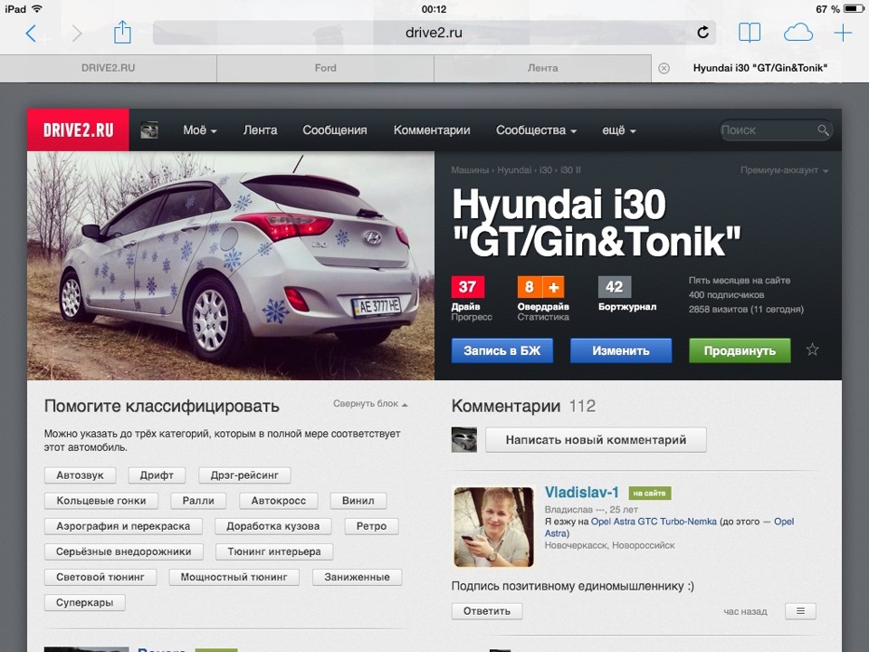Expand the ещё dropdown menu
The image size is (869, 652).
tap(619, 130)
